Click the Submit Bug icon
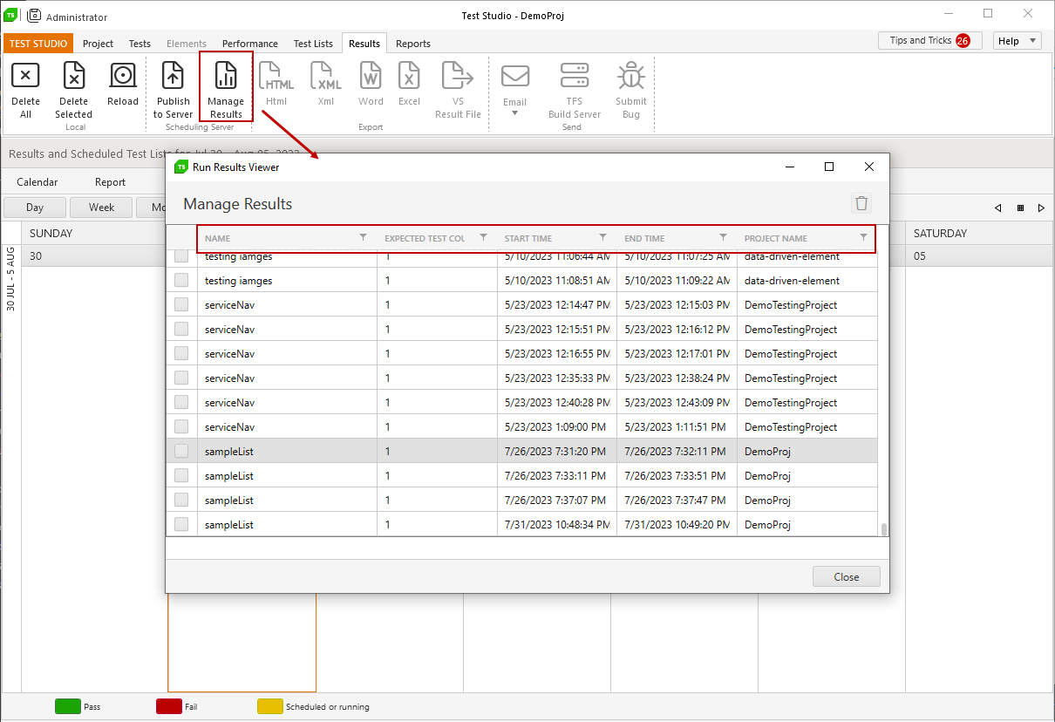 tap(631, 76)
